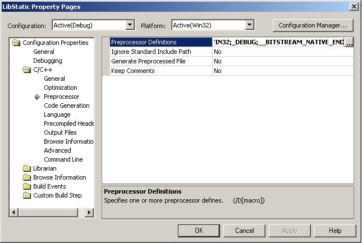The height and width of the screenshot is (243, 362).
Task: Click the C/C++ open folder icon
Action: tap(27, 70)
